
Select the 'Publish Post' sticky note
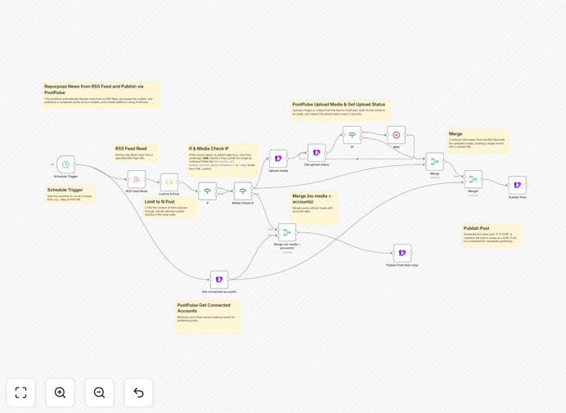(x=491, y=236)
